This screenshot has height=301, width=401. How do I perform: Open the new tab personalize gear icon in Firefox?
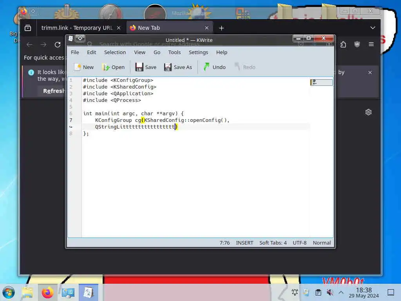pos(368,112)
